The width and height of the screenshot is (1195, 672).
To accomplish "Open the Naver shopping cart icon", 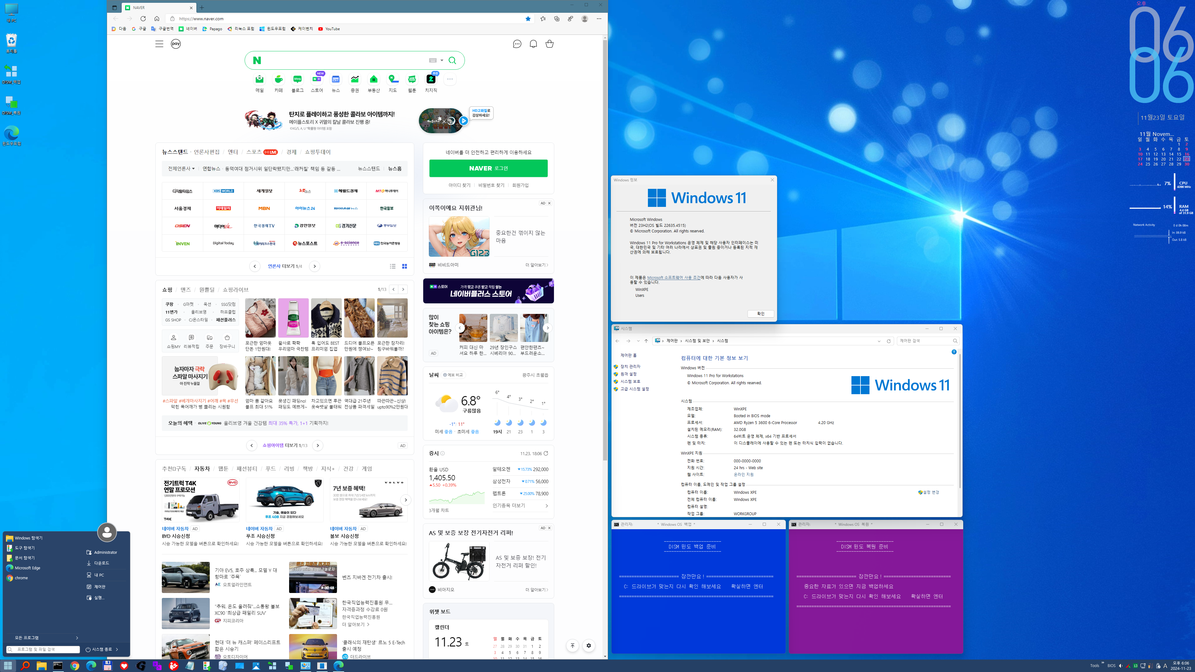I will click(x=550, y=44).
